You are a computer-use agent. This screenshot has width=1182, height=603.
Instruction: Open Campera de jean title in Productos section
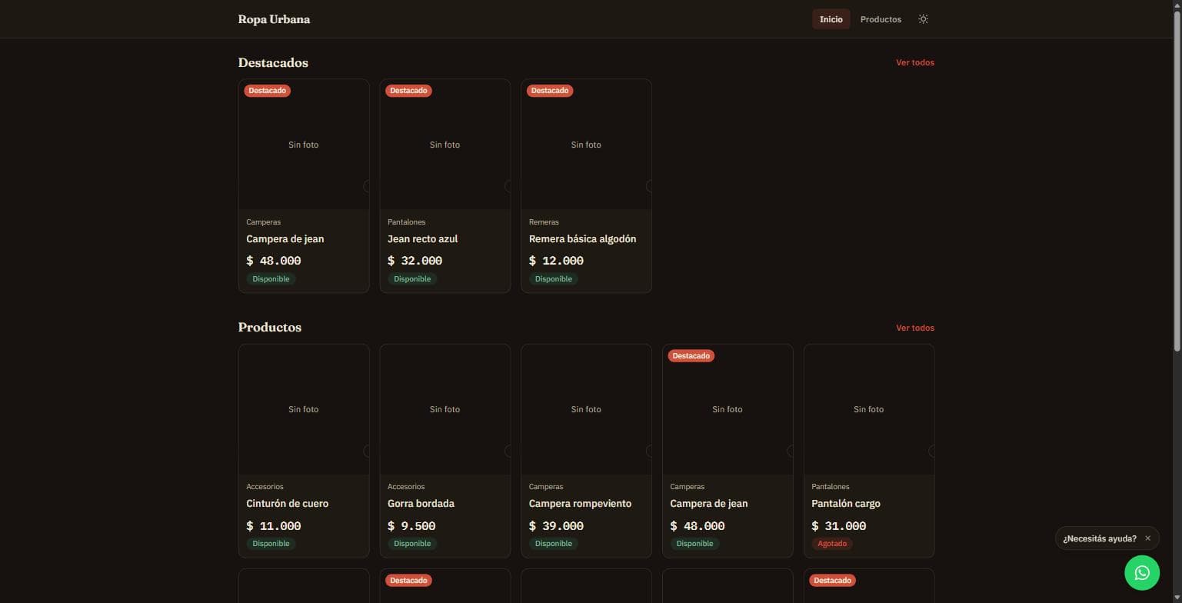point(709,504)
